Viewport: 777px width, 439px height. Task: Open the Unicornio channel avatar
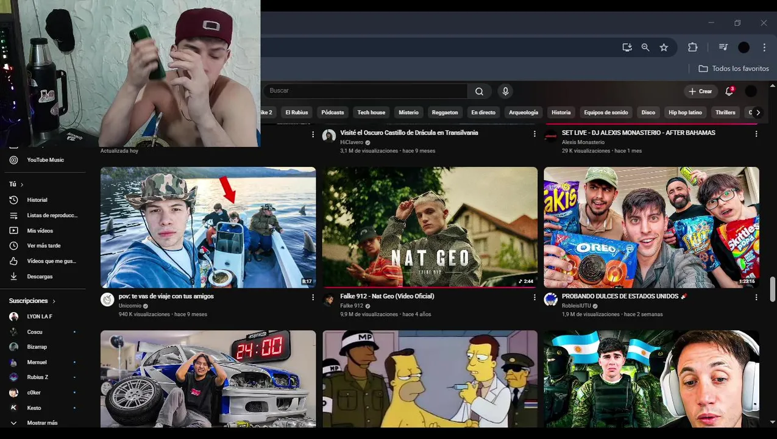[x=107, y=299]
